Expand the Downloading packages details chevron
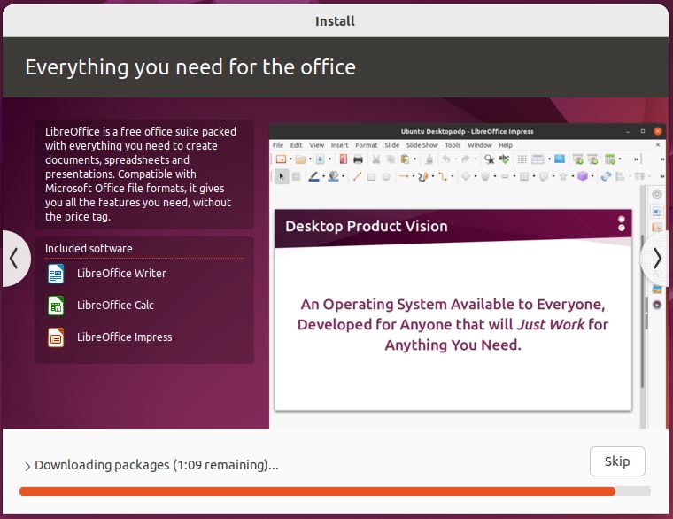Image resolution: width=673 pixels, height=519 pixels. pyautogui.click(x=27, y=466)
